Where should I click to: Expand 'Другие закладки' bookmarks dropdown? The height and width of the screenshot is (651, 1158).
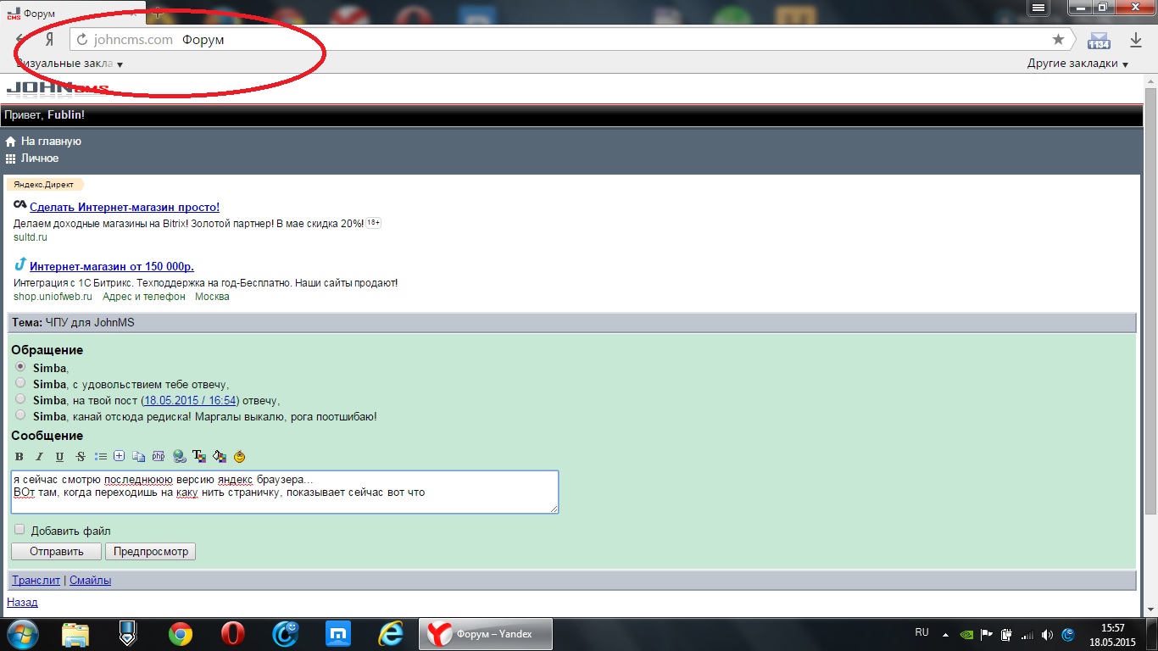1078,64
